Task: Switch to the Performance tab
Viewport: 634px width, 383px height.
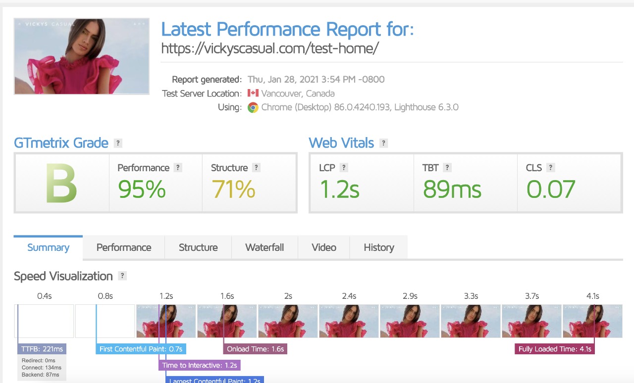Action: [x=124, y=247]
